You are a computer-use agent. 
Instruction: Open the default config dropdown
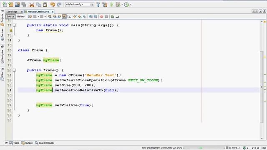[x=80, y=5]
